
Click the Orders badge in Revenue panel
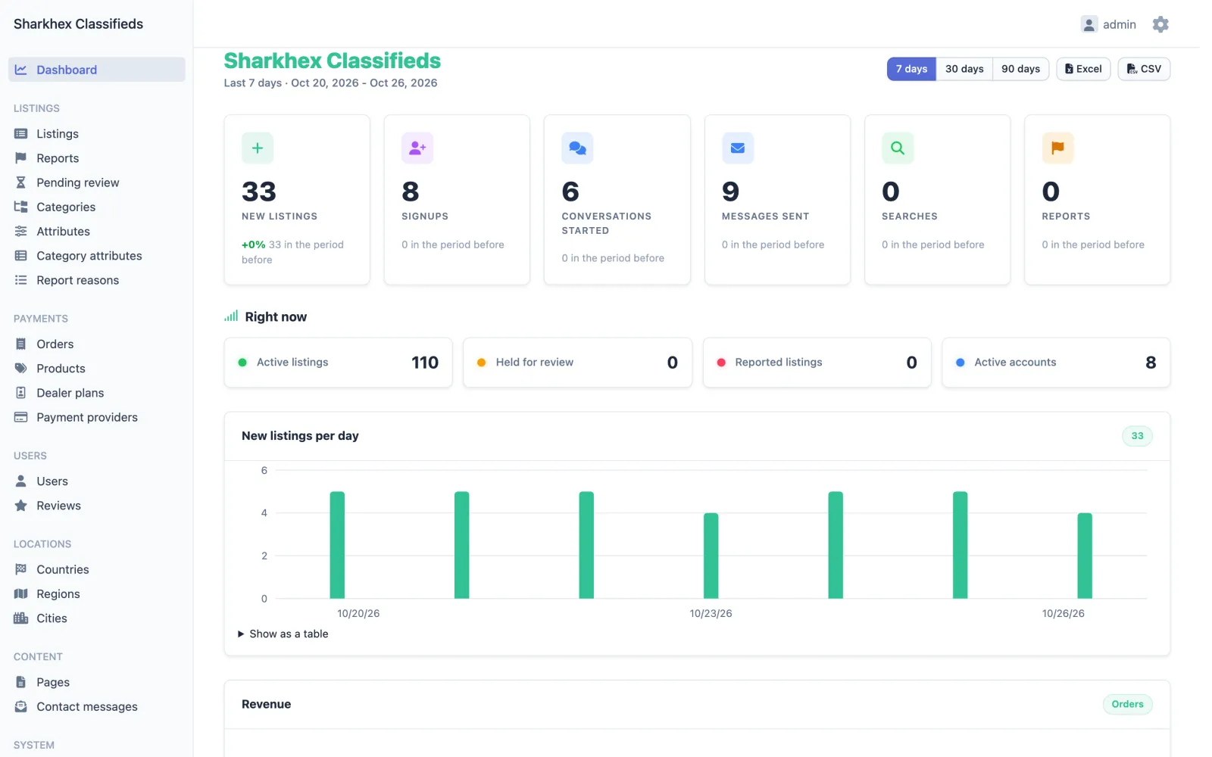(x=1127, y=705)
